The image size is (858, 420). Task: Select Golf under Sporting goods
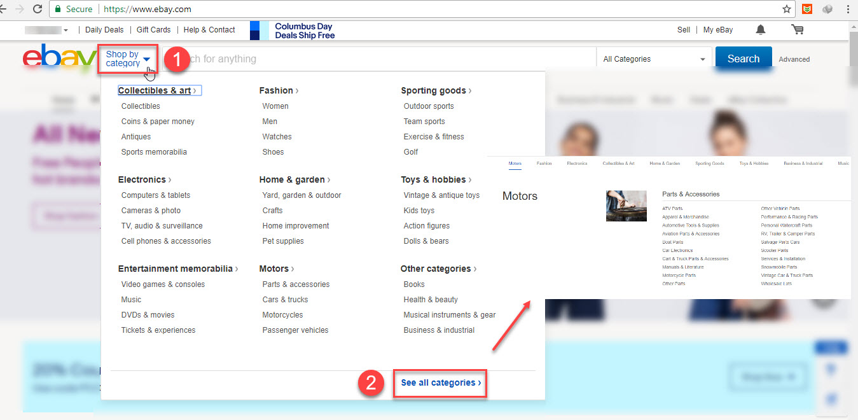[411, 152]
